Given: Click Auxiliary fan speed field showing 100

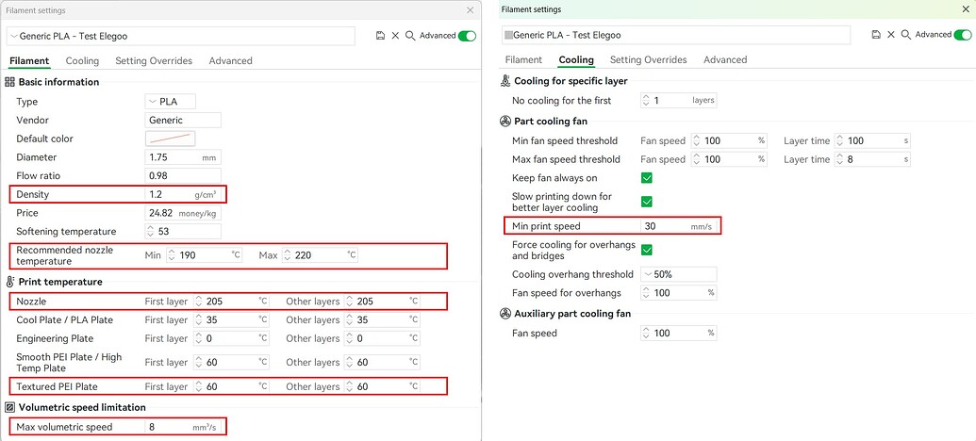Looking at the screenshot, I should point(678,334).
